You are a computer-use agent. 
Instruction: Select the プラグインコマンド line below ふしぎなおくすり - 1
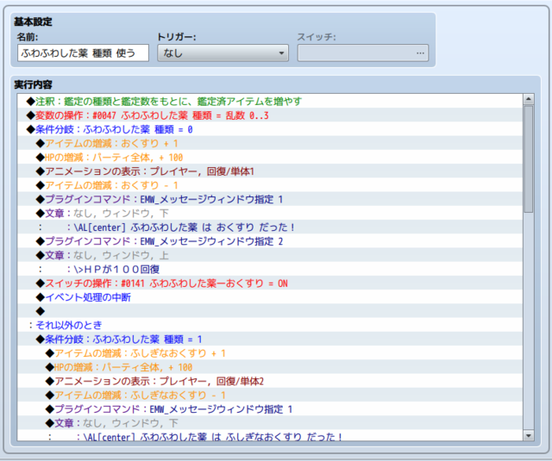pyautogui.click(x=270, y=409)
